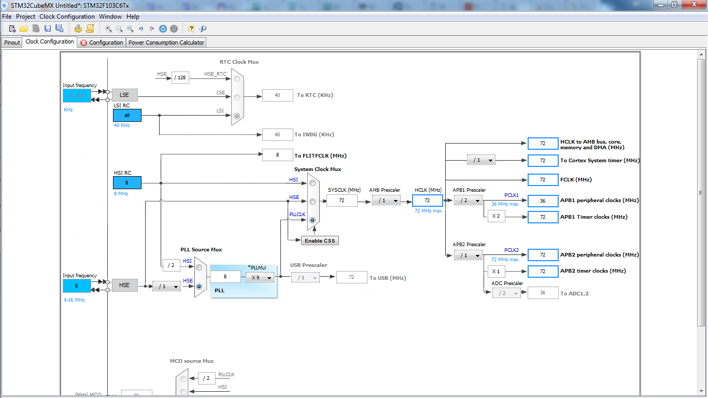Click the LSE block button

pyautogui.click(x=124, y=95)
